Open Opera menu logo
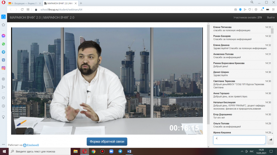277x155 pixels. pos(3,3)
